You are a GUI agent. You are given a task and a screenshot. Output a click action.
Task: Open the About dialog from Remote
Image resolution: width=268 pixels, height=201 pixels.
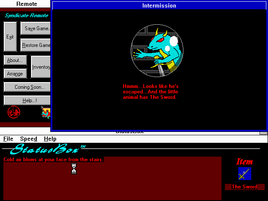15,60
